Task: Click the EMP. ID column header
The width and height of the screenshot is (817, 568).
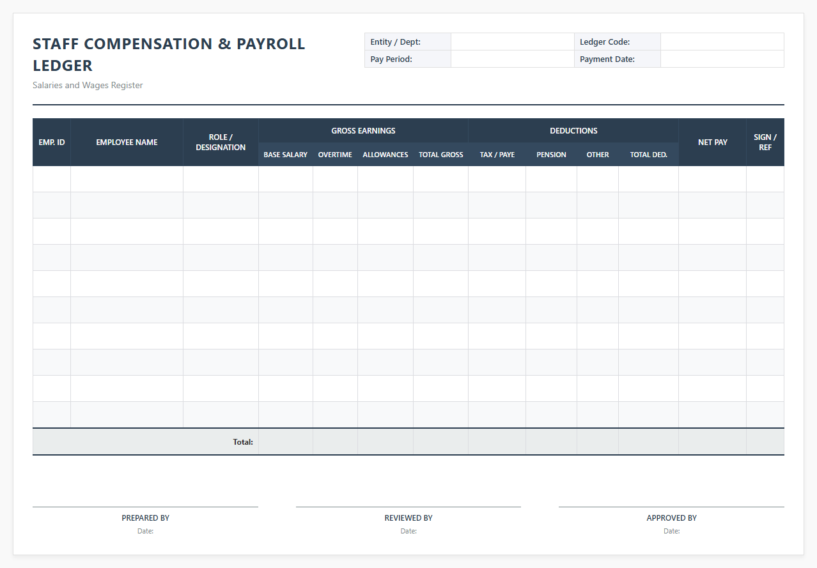Action: point(52,142)
